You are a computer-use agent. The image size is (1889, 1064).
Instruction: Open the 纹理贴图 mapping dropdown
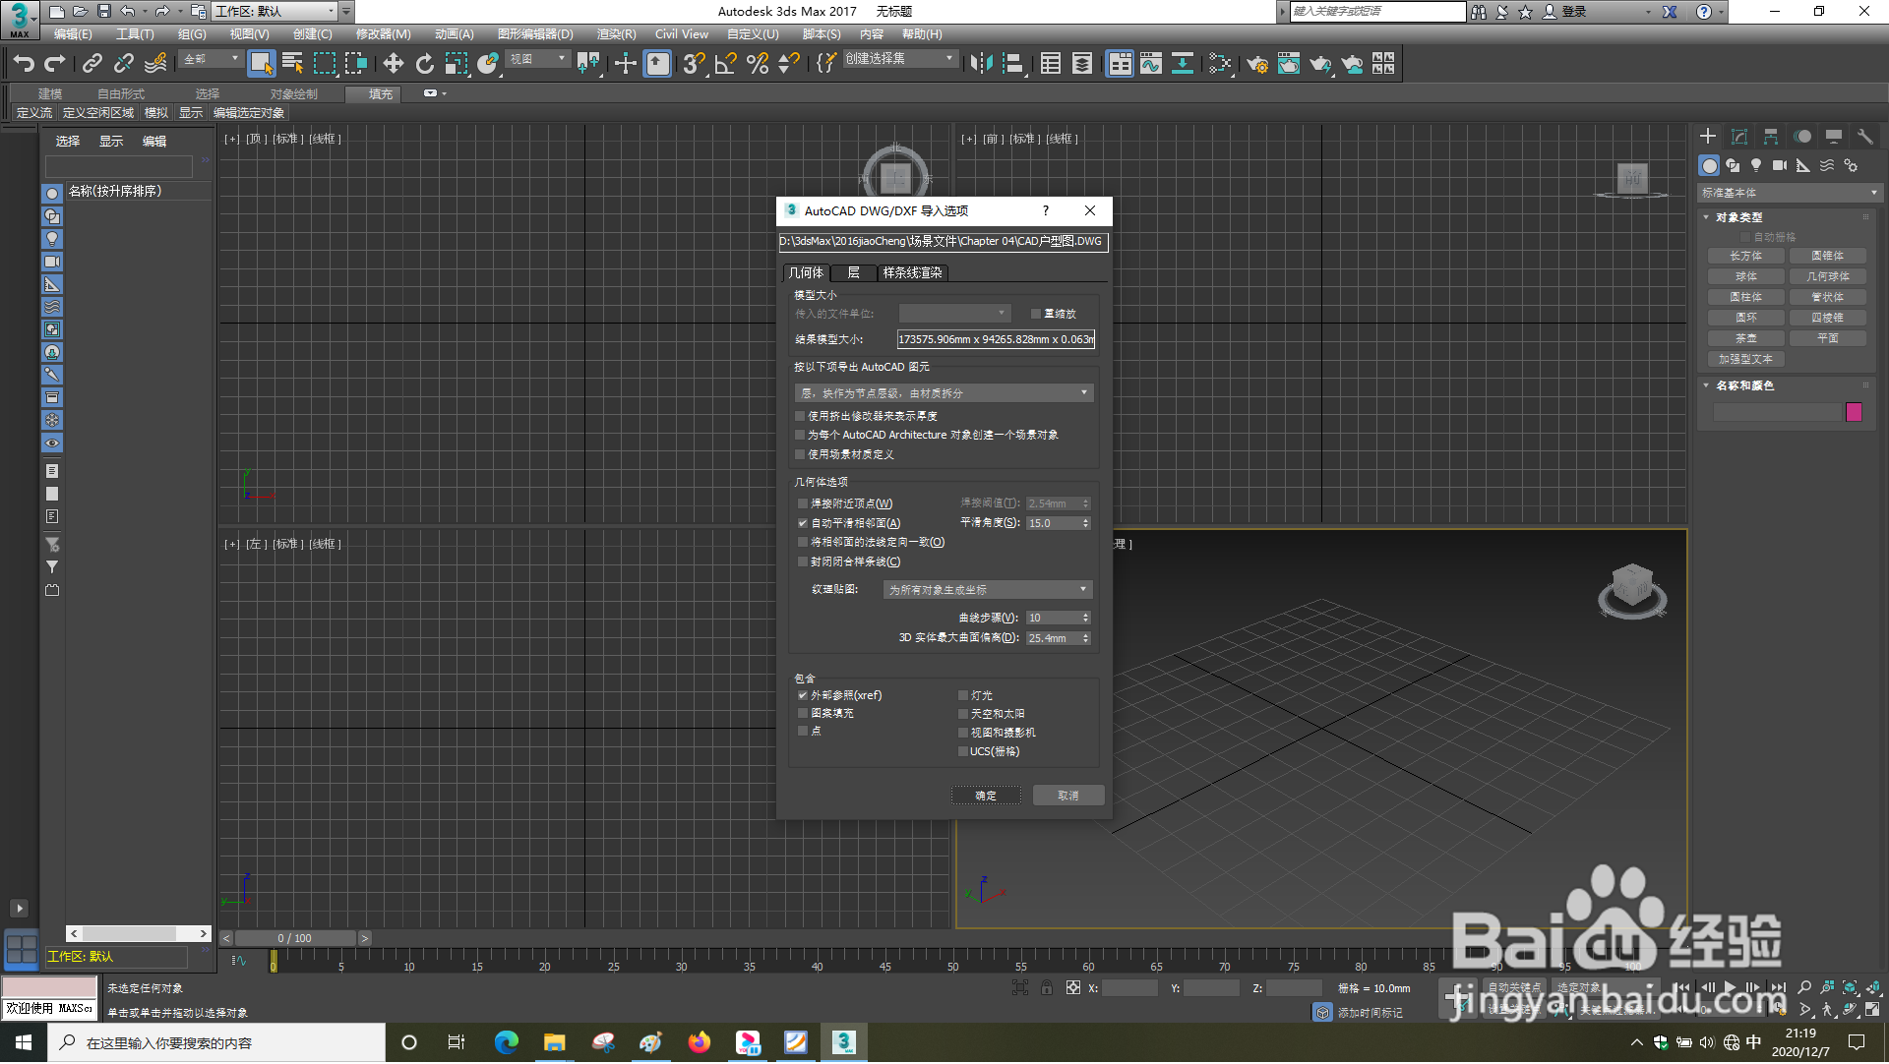pyautogui.click(x=988, y=590)
